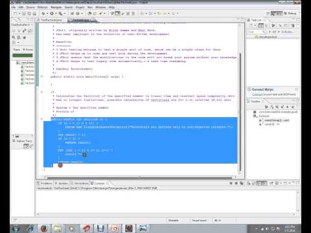Open the Window menu

(x=100, y=7)
